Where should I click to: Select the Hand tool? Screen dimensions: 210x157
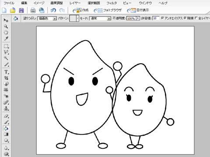[x=6, y=32]
